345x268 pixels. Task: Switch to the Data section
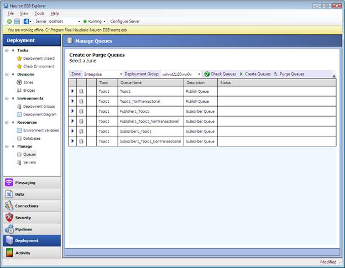click(32, 194)
